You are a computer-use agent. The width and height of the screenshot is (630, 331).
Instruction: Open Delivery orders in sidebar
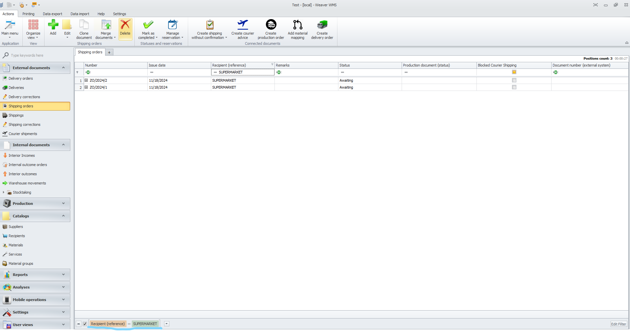[x=20, y=78]
